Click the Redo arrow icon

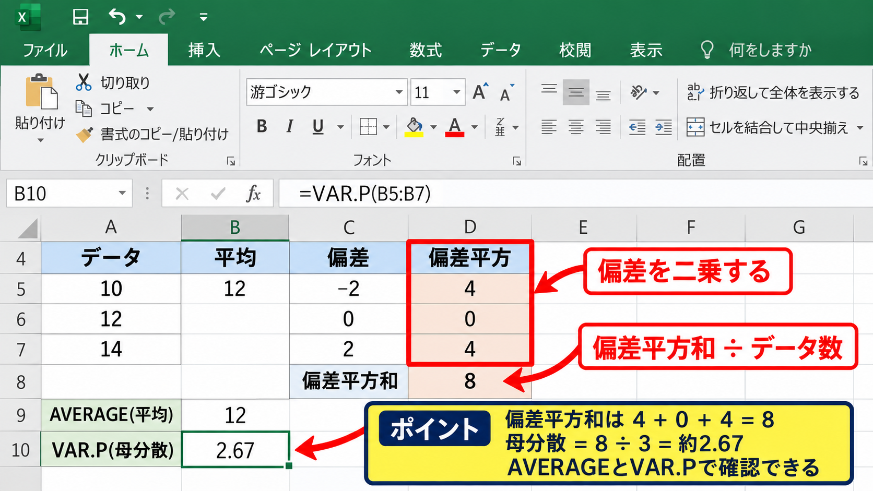coord(167,17)
